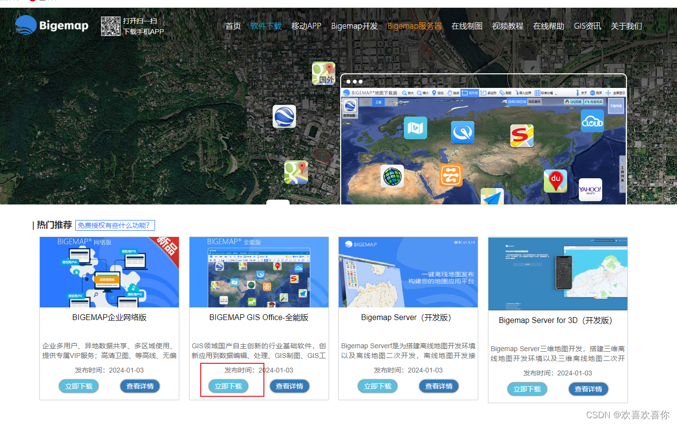This screenshot has width=677, height=424.
Task: Click the QQ交谈 button
Action: (573, 102)
